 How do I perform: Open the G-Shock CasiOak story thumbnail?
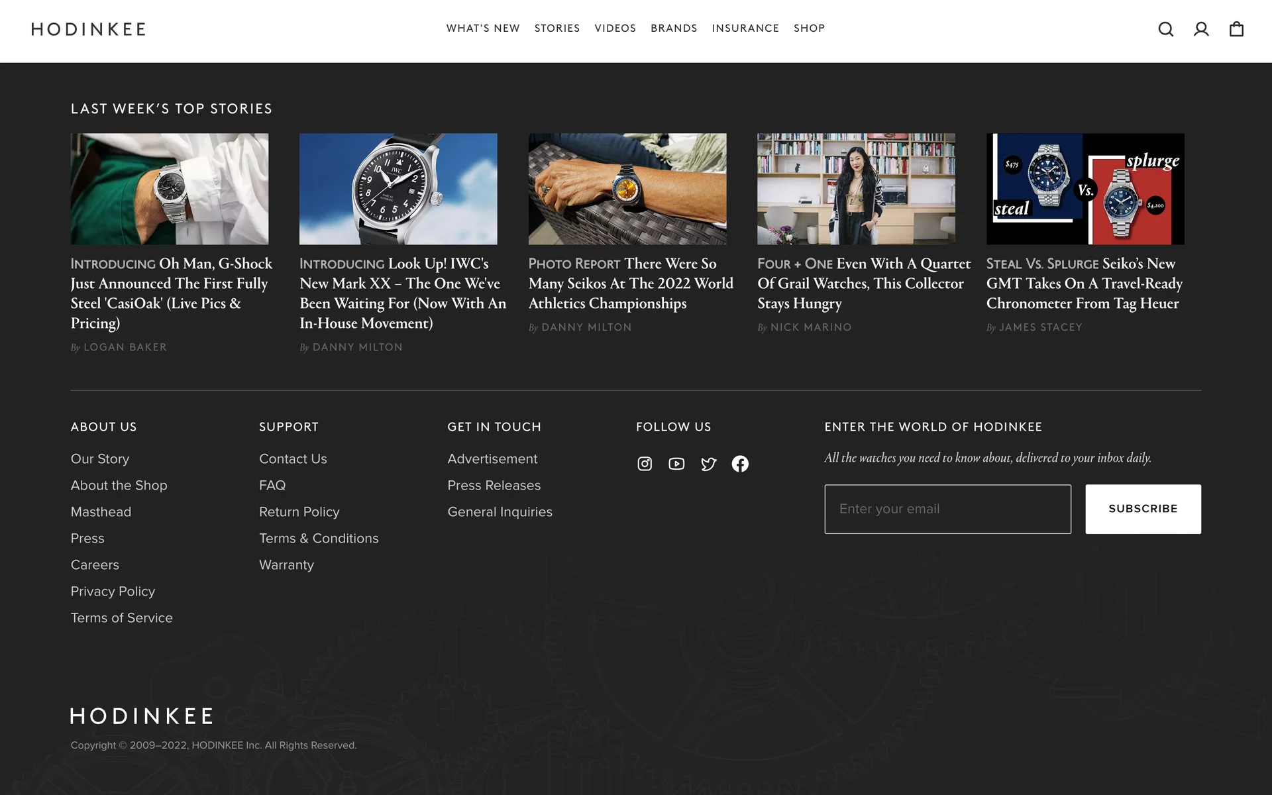(170, 189)
